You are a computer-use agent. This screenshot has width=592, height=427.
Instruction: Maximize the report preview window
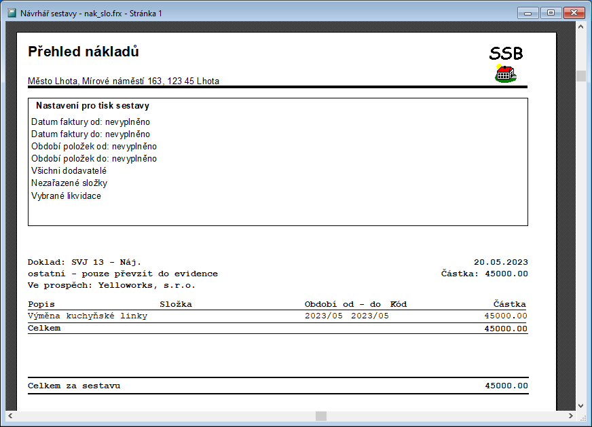click(551, 12)
